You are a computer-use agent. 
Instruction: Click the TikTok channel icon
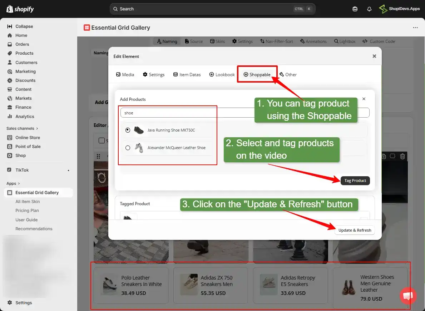tap(9, 170)
